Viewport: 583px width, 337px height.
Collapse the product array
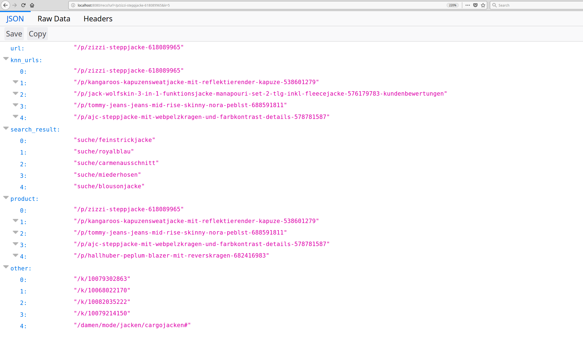(x=6, y=198)
